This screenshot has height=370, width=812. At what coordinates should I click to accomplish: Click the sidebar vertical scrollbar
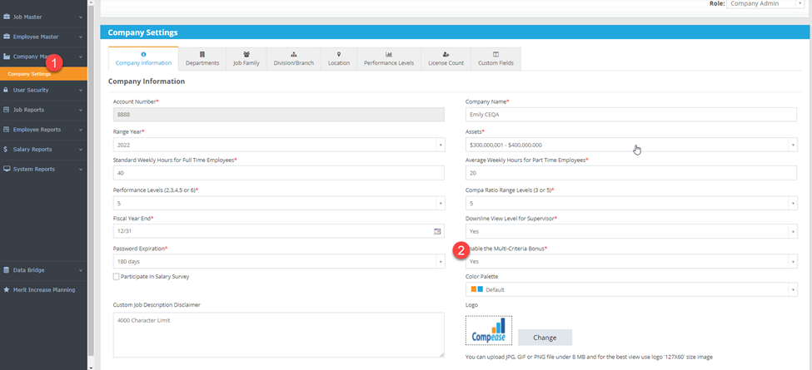[91, 181]
